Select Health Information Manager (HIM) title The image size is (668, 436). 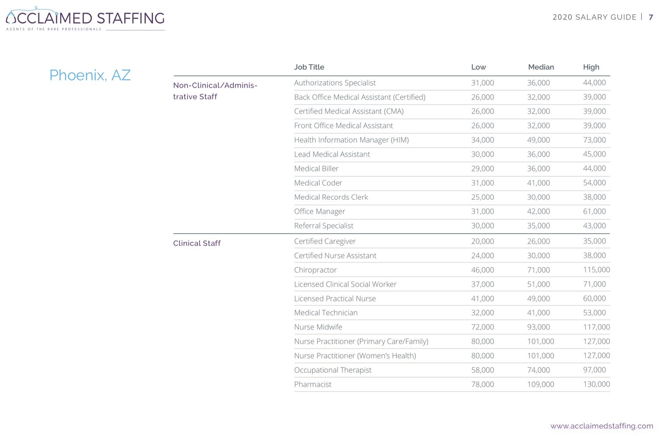pyautogui.click(x=351, y=140)
